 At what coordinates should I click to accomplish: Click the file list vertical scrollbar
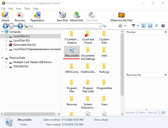tap(122, 64)
